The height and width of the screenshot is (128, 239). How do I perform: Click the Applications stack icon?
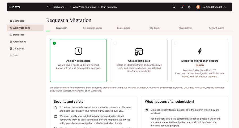coord(11,42)
